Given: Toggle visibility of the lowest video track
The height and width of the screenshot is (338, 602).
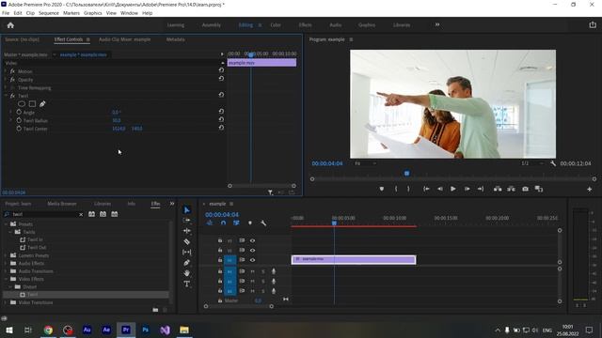Looking at the screenshot, I should tap(253, 260).
